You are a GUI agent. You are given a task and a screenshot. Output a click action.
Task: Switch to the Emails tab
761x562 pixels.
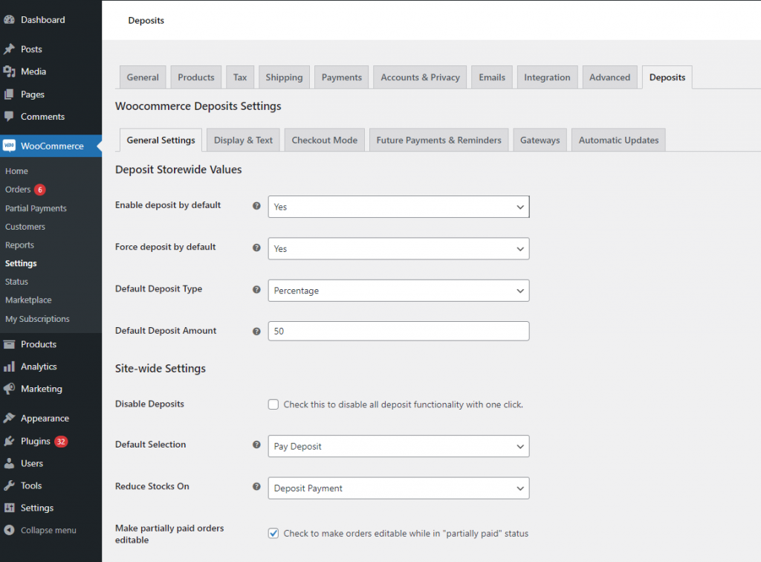tap(492, 77)
